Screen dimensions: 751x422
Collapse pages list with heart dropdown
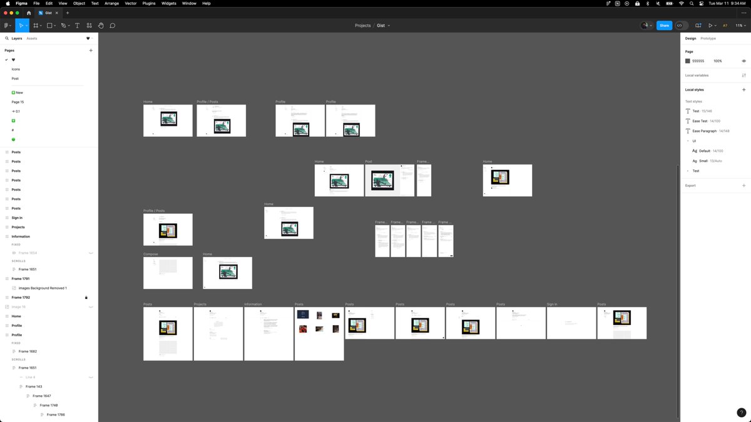pos(88,38)
